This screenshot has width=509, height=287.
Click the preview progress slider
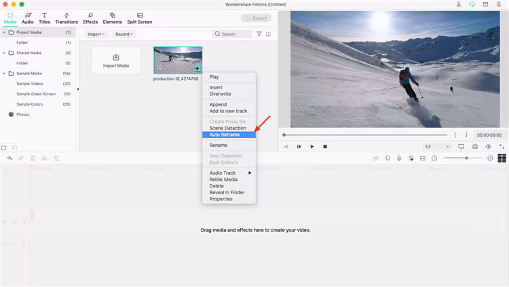365,135
